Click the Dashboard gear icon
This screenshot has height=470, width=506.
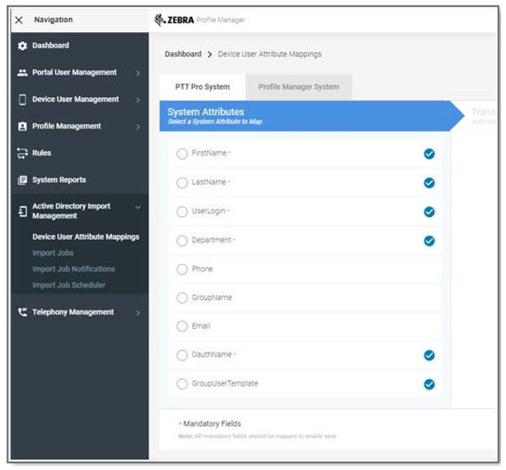pyautogui.click(x=22, y=46)
